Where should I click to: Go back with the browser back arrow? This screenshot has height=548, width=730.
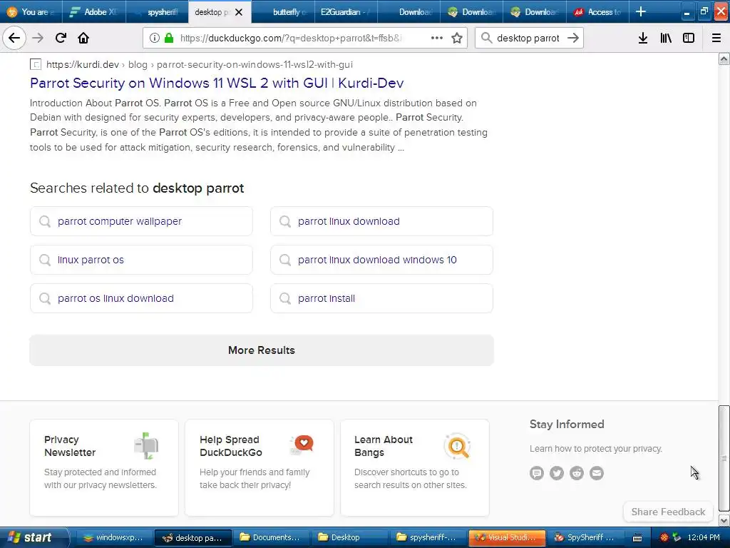coord(14,38)
